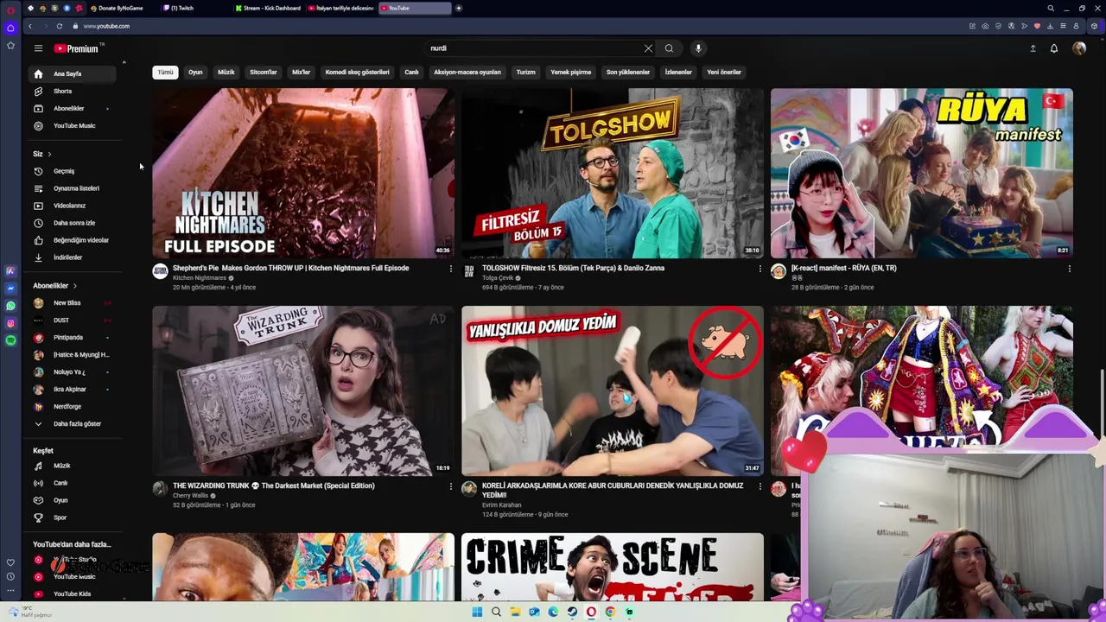Select Aksiyon-macera oyunları chip

(467, 73)
